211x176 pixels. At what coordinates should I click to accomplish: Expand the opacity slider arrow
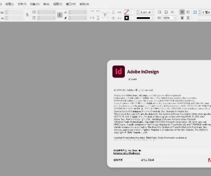tap(175, 18)
